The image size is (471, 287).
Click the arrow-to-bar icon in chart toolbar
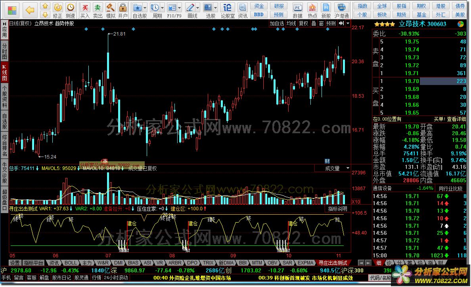[341, 23]
